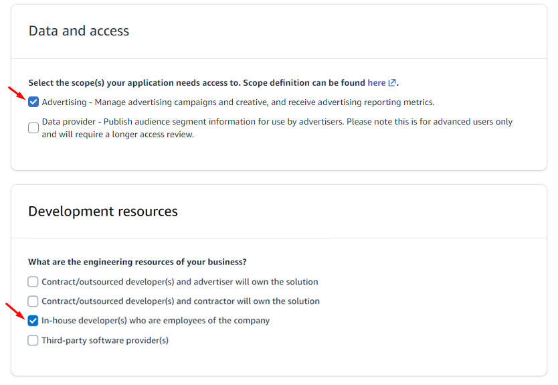Click the 'Development resources' section heading
Viewport: 558px width, 385px height.
(x=103, y=212)
